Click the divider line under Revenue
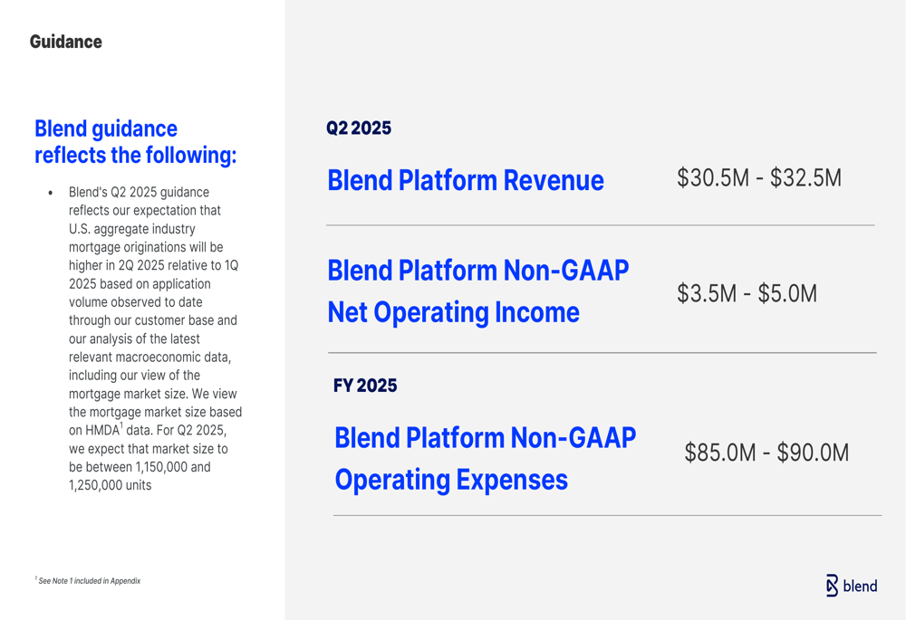Viewport: 906px width, 620px height. 601,225
